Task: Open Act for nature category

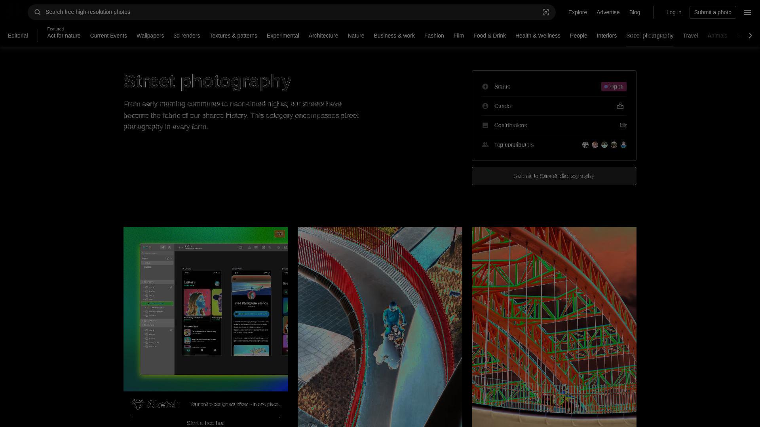Action: pyautogui.click(x=64, y=36)
